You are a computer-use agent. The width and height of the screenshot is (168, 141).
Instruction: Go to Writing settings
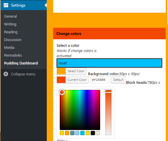pos(10,24)
